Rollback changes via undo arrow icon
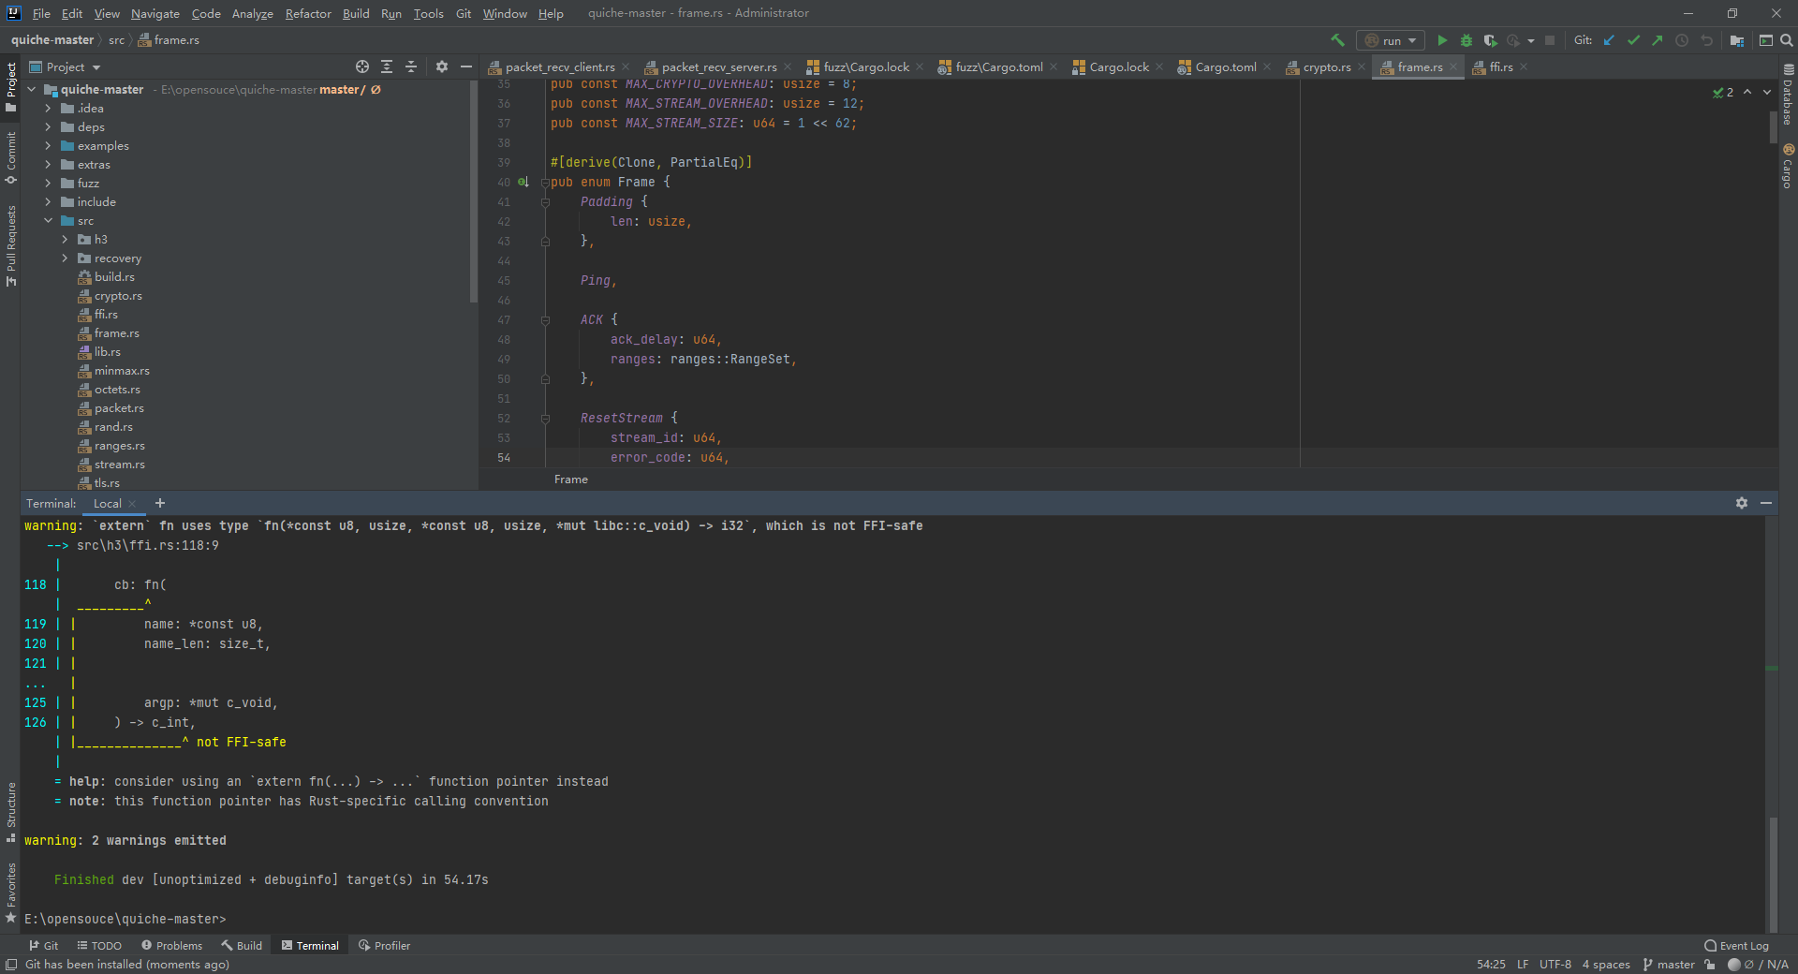 click(x=1706, y=40)
